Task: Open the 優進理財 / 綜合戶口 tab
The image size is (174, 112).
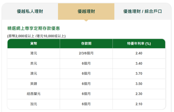Action: coord(143,11)
